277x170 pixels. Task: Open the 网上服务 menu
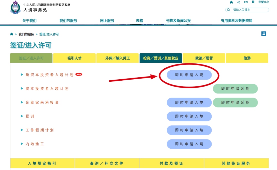click(107, 21)
